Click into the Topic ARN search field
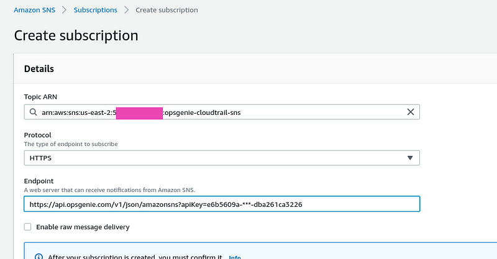The image size is (497, 259). tap(222, 112)
